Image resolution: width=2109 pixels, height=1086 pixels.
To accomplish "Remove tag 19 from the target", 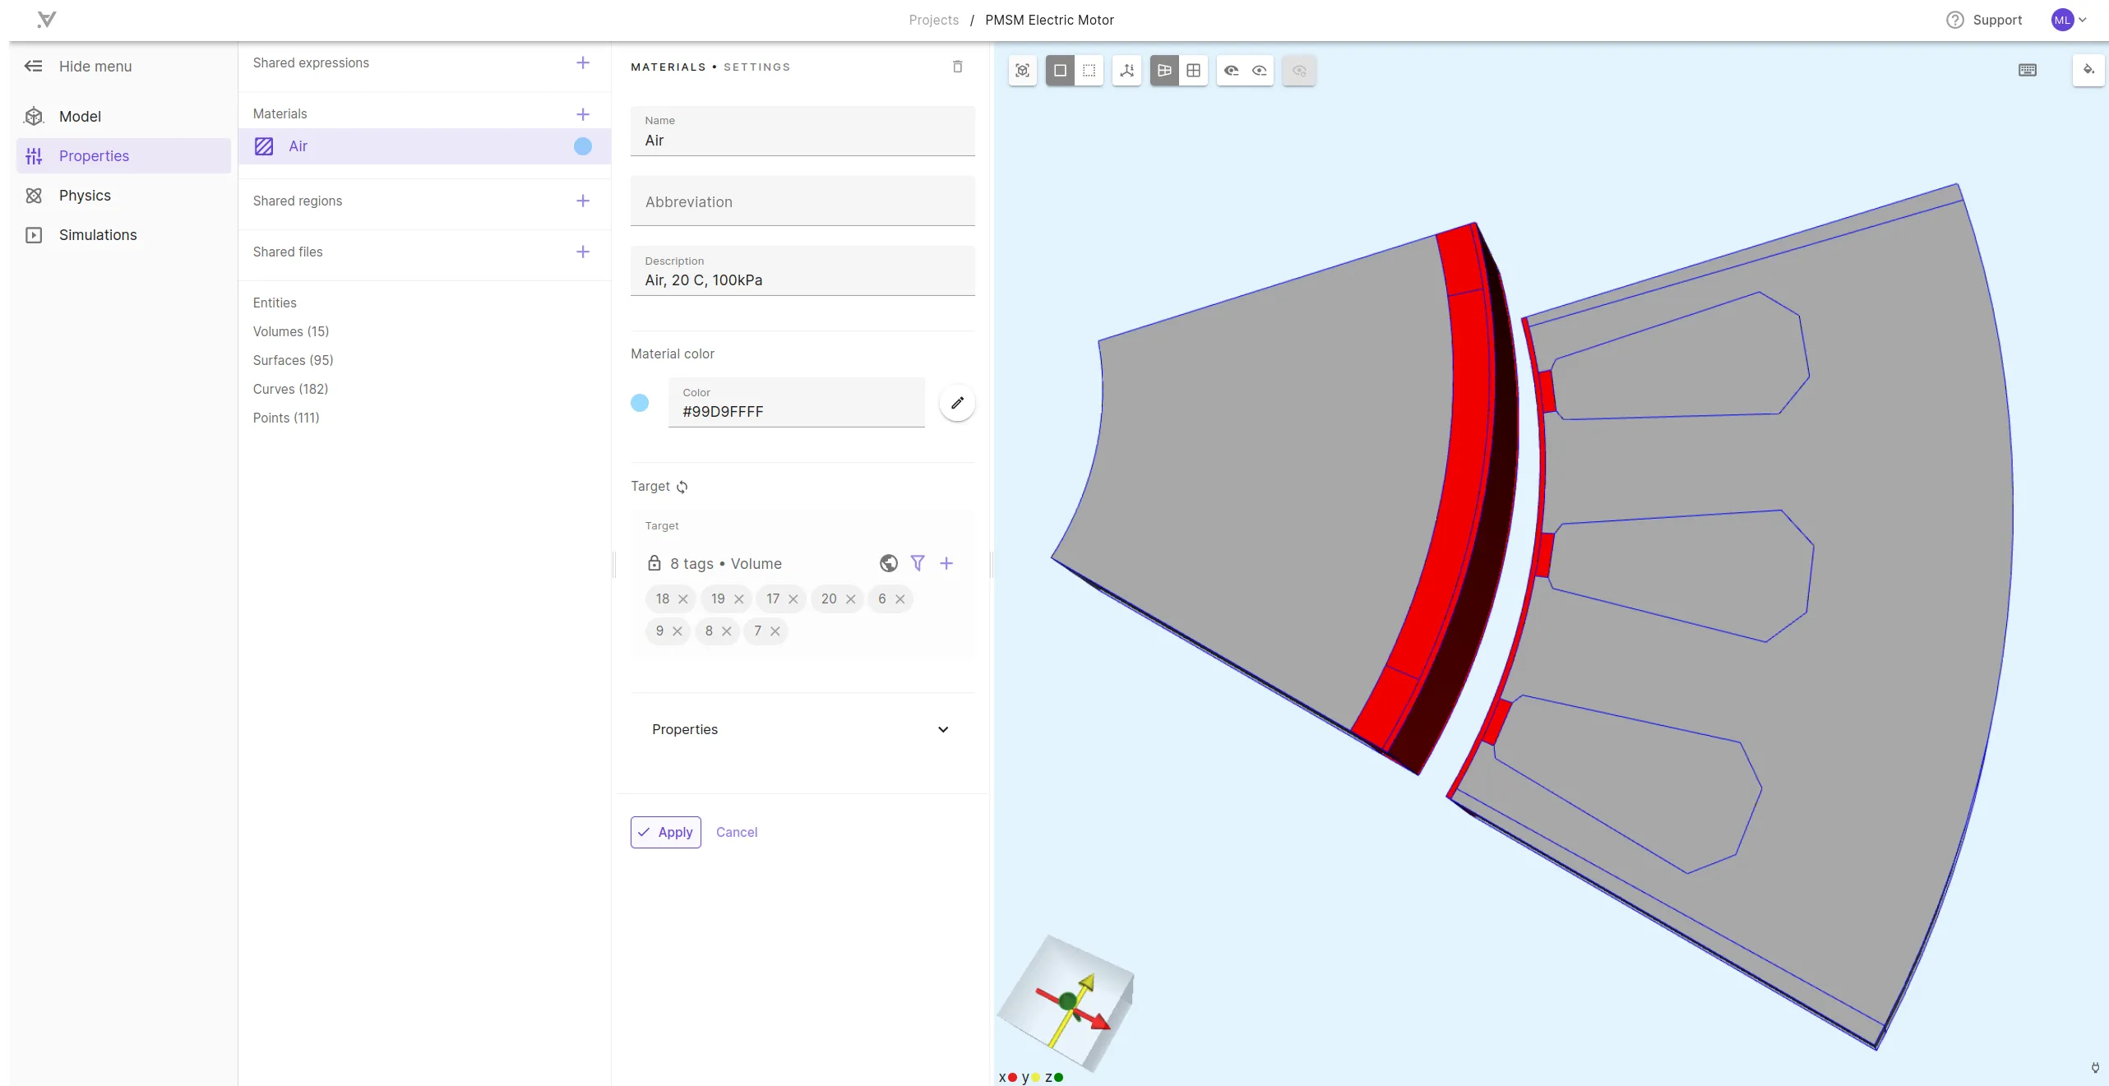I will [x=739, y=599].
